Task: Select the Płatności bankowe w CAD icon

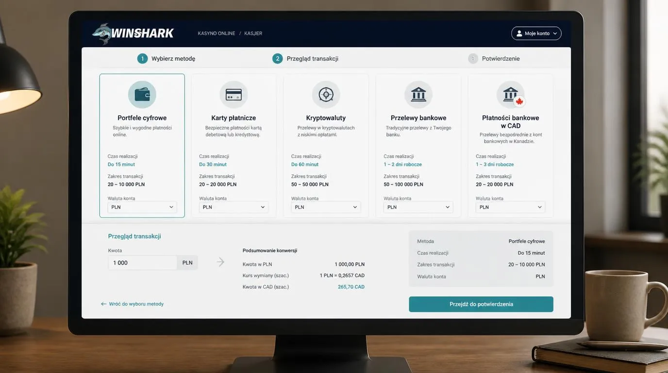Action: (x=511, y=95)
